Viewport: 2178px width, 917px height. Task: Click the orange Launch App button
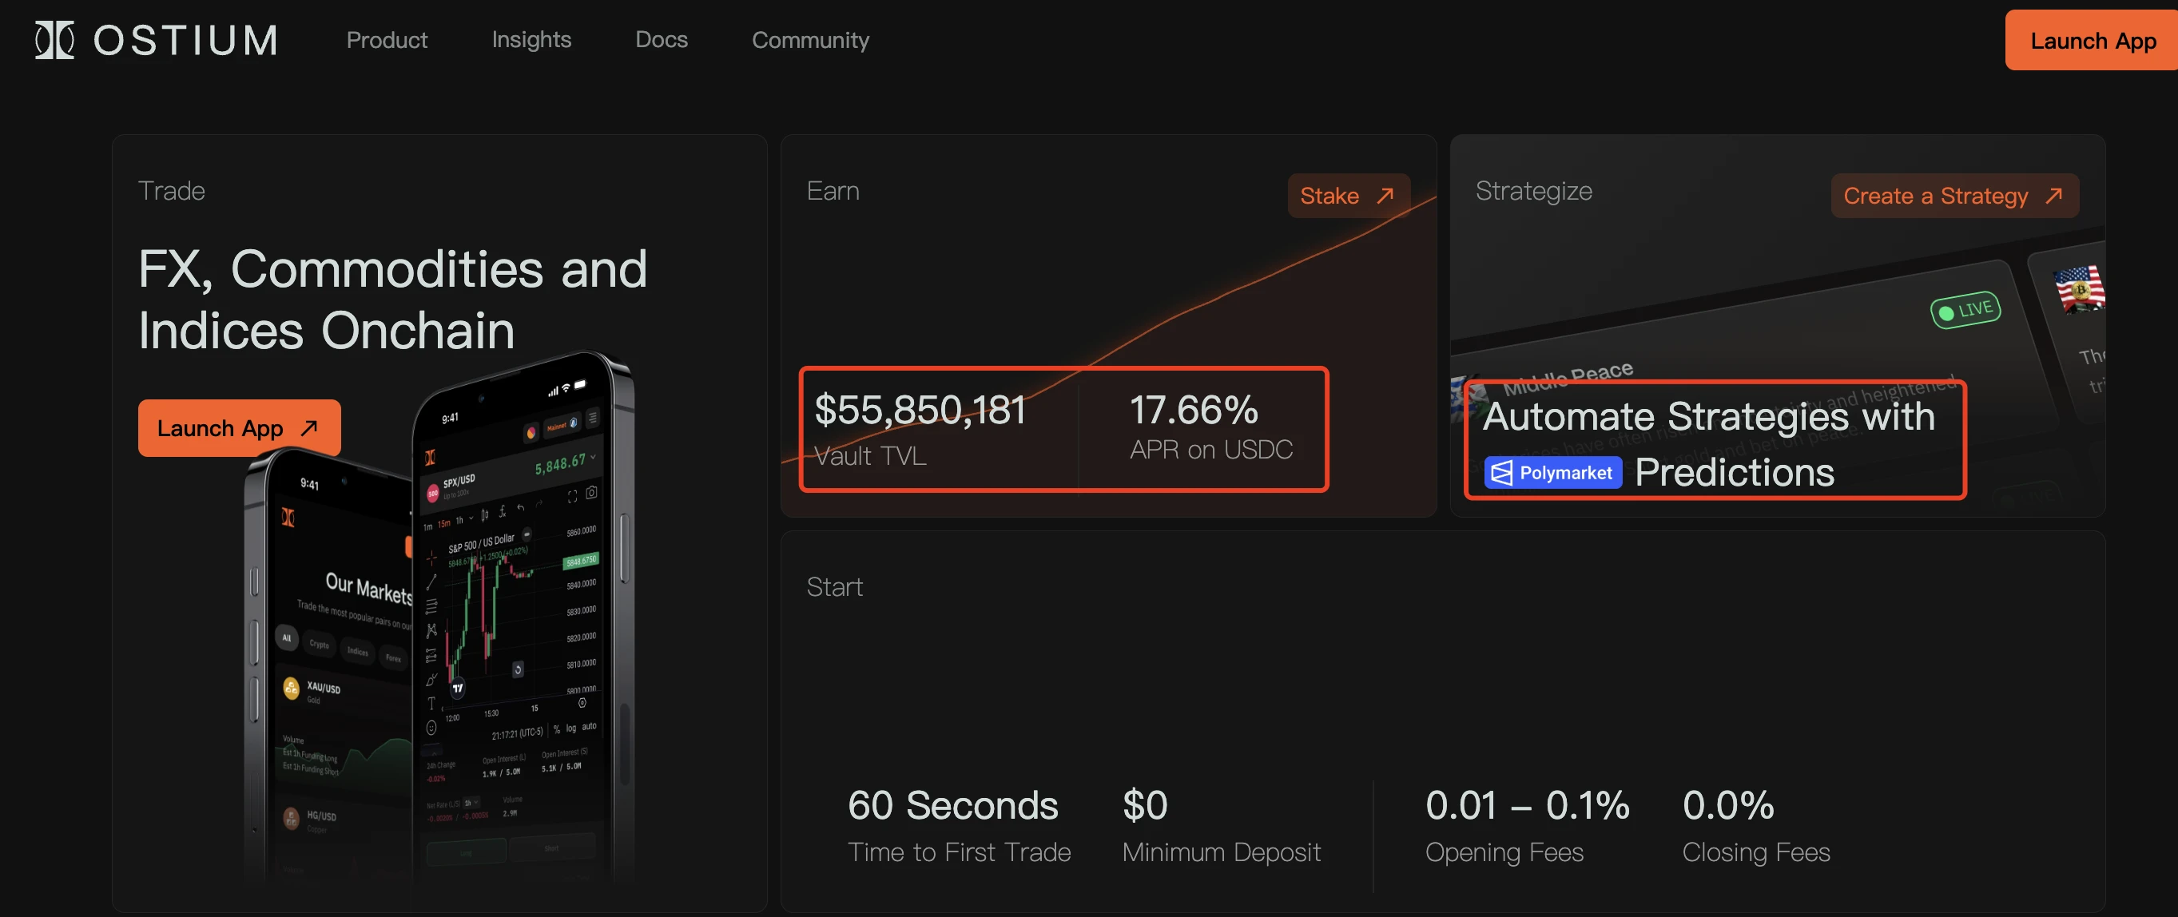click(x=239, y=427)
